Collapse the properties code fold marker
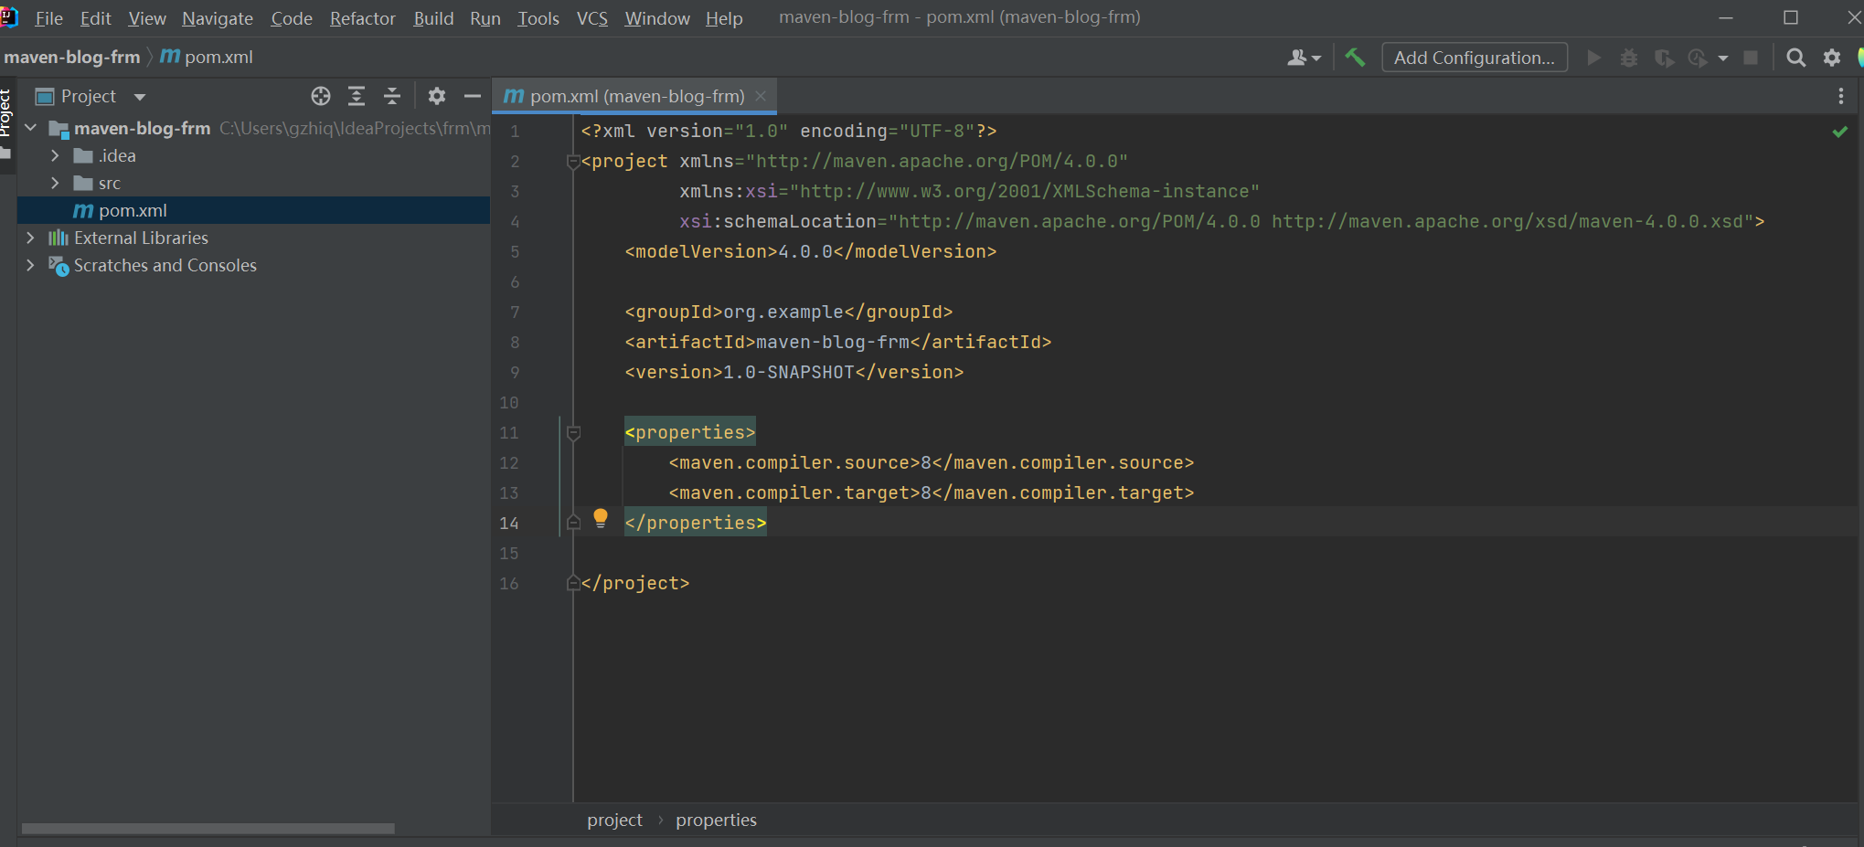This screenshot has height=847, width=1864. pyautogui.click(x=573, y=433)
